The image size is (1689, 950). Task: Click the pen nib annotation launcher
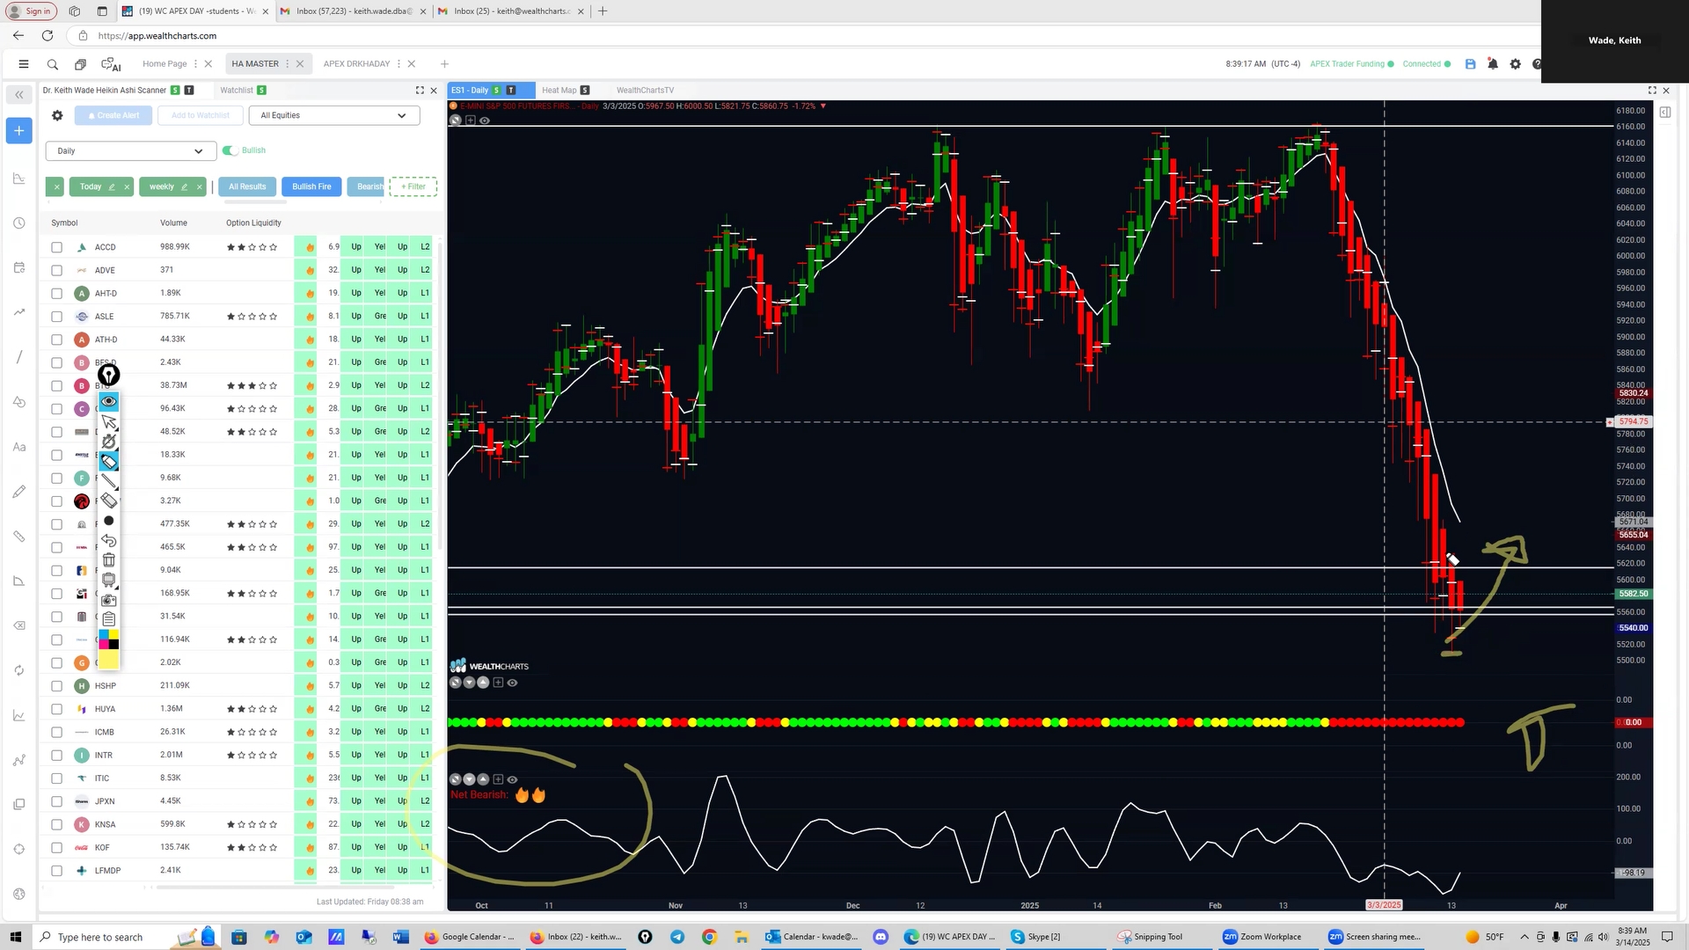click(x=108, y=376)
